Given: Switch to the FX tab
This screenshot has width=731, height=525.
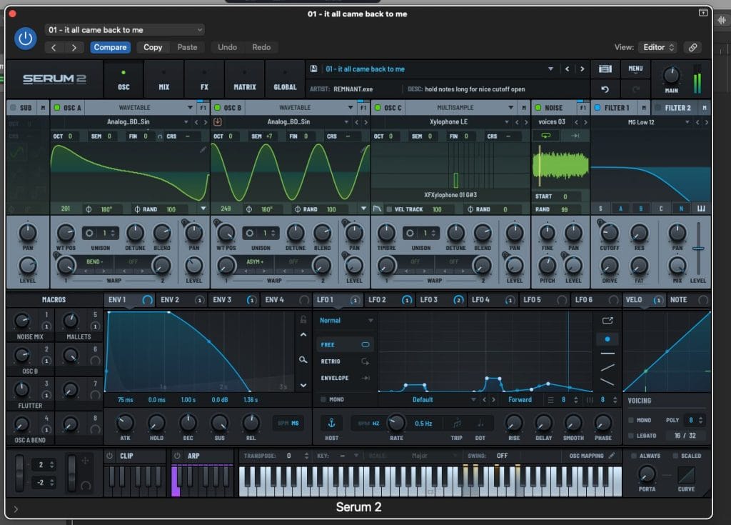Looking at the screenshot, I should [x=204, y=79].
